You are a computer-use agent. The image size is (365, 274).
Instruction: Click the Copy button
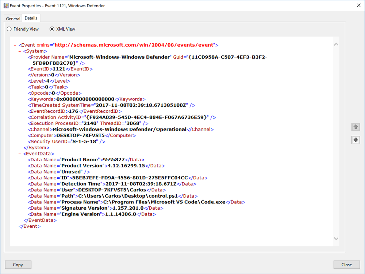(18, 265)
